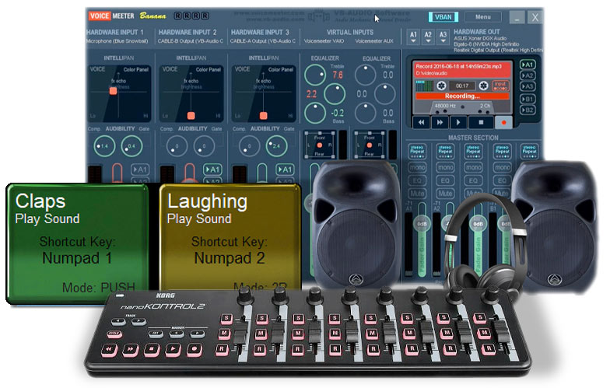The image size is (610, 388).
Task: Cycle the last stereo Repeat mode in Master Section
Action: (x=529, y=152)
